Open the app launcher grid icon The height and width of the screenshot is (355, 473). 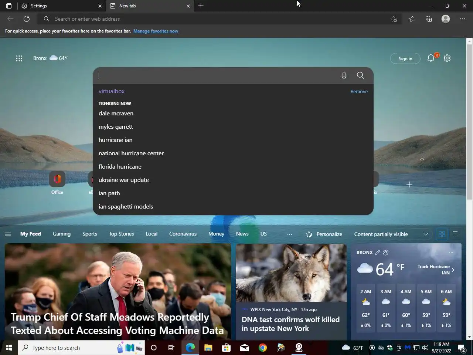click(x=19, y=58)
